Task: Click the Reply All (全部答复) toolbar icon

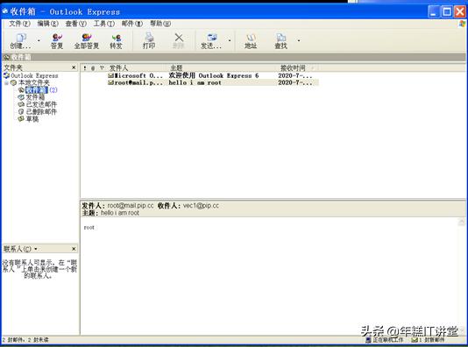Action: point(87,41)
